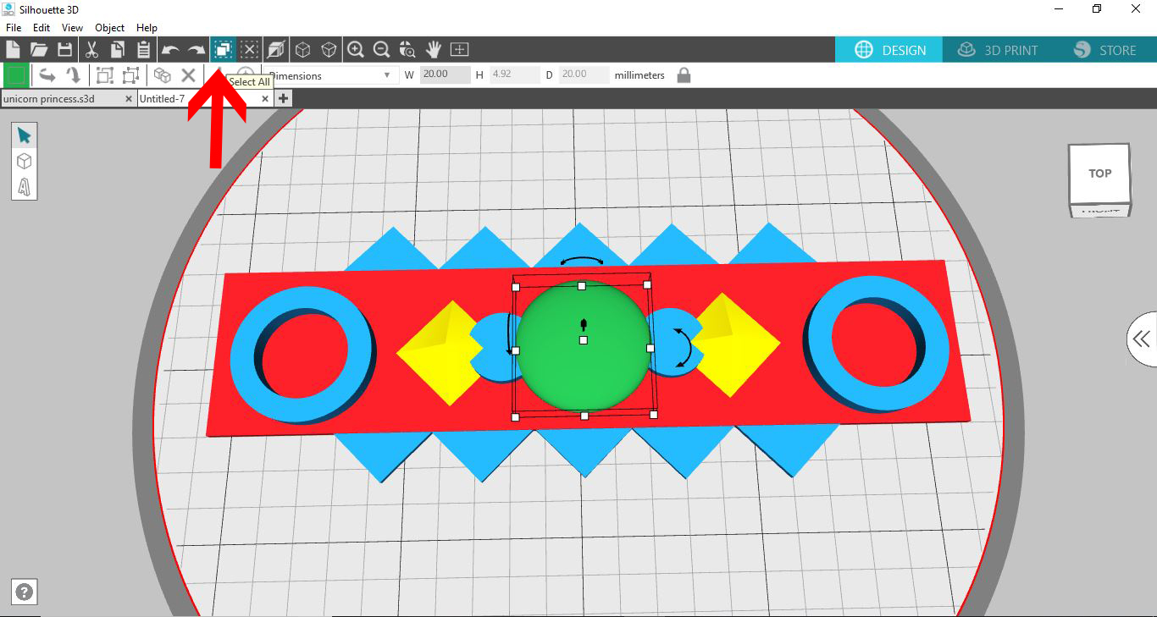
Task: Click the fit to window icon
Action: [460, 49]
